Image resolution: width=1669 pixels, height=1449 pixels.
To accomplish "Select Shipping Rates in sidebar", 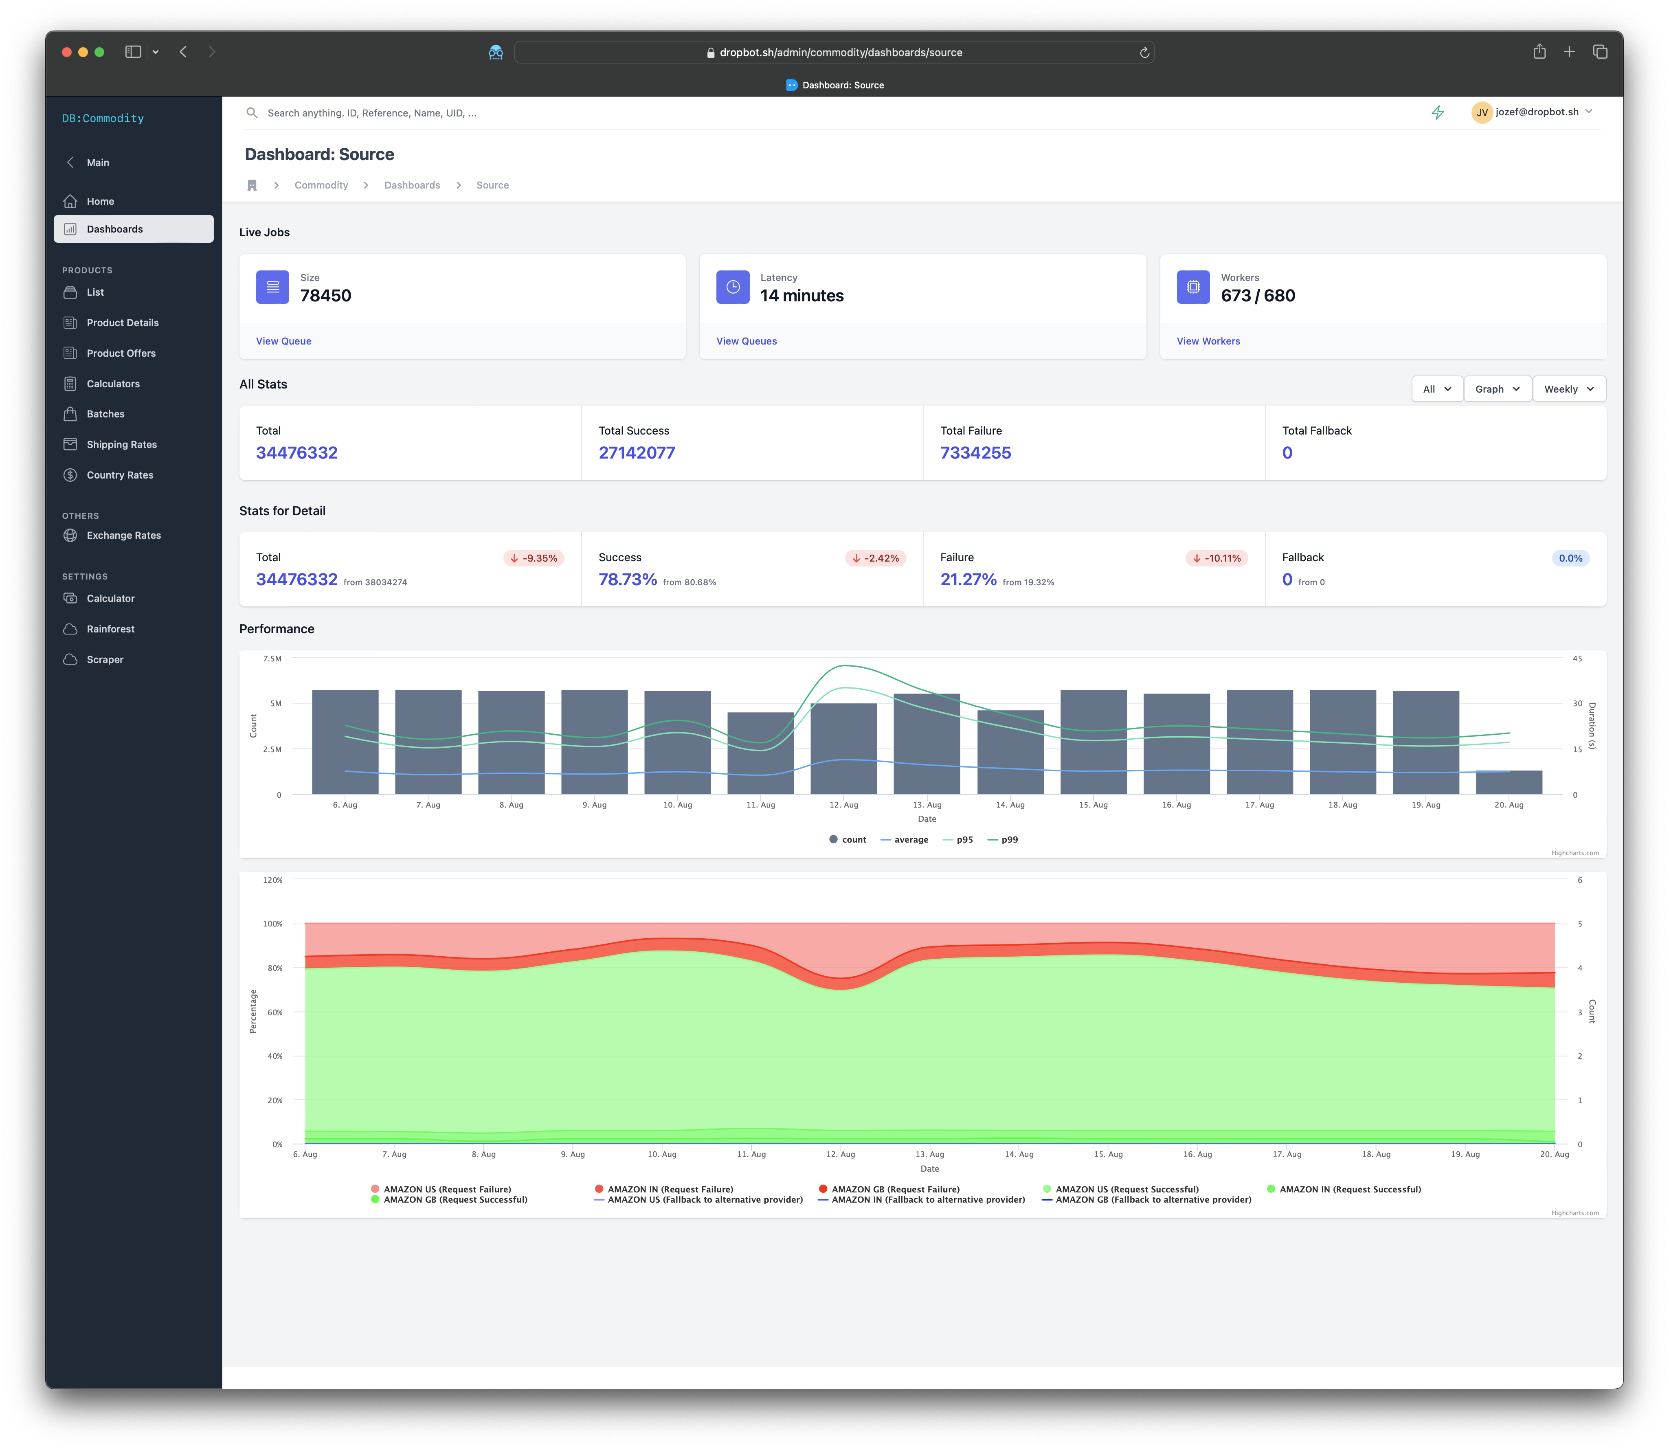I will [134, 445].
